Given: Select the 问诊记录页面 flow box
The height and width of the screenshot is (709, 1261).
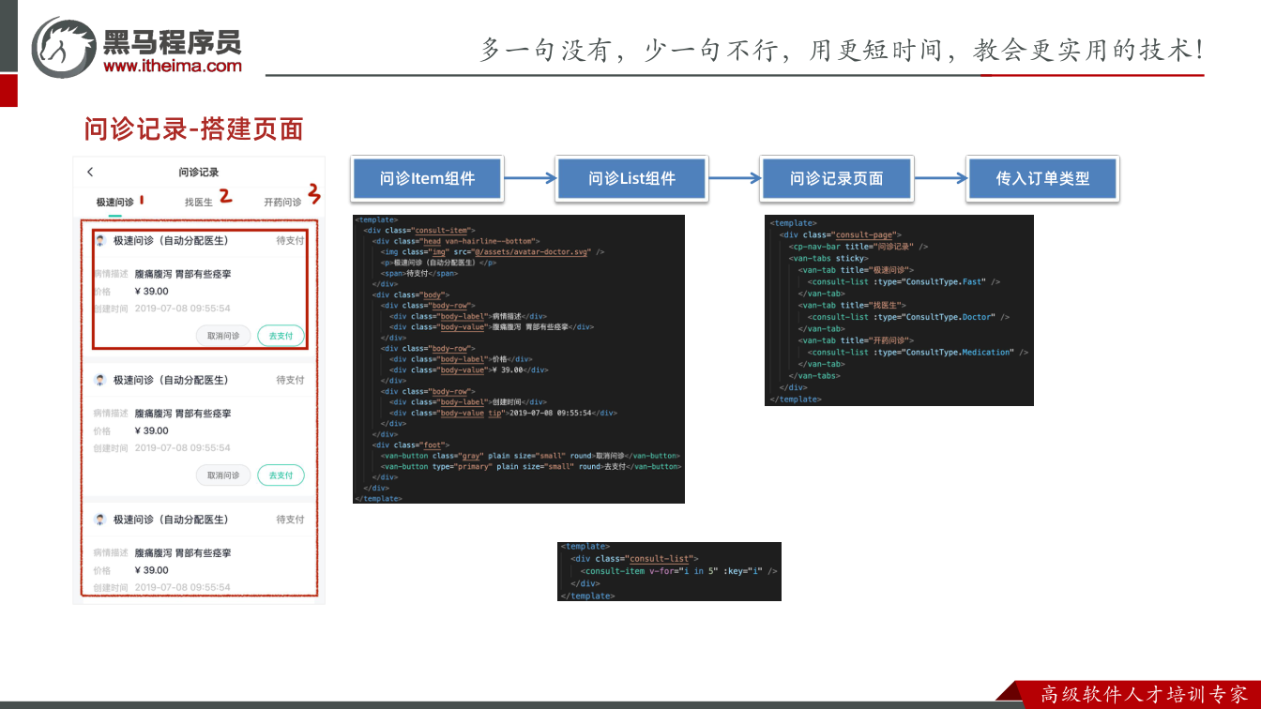Looking at the screenshot, I should point(837,178).
